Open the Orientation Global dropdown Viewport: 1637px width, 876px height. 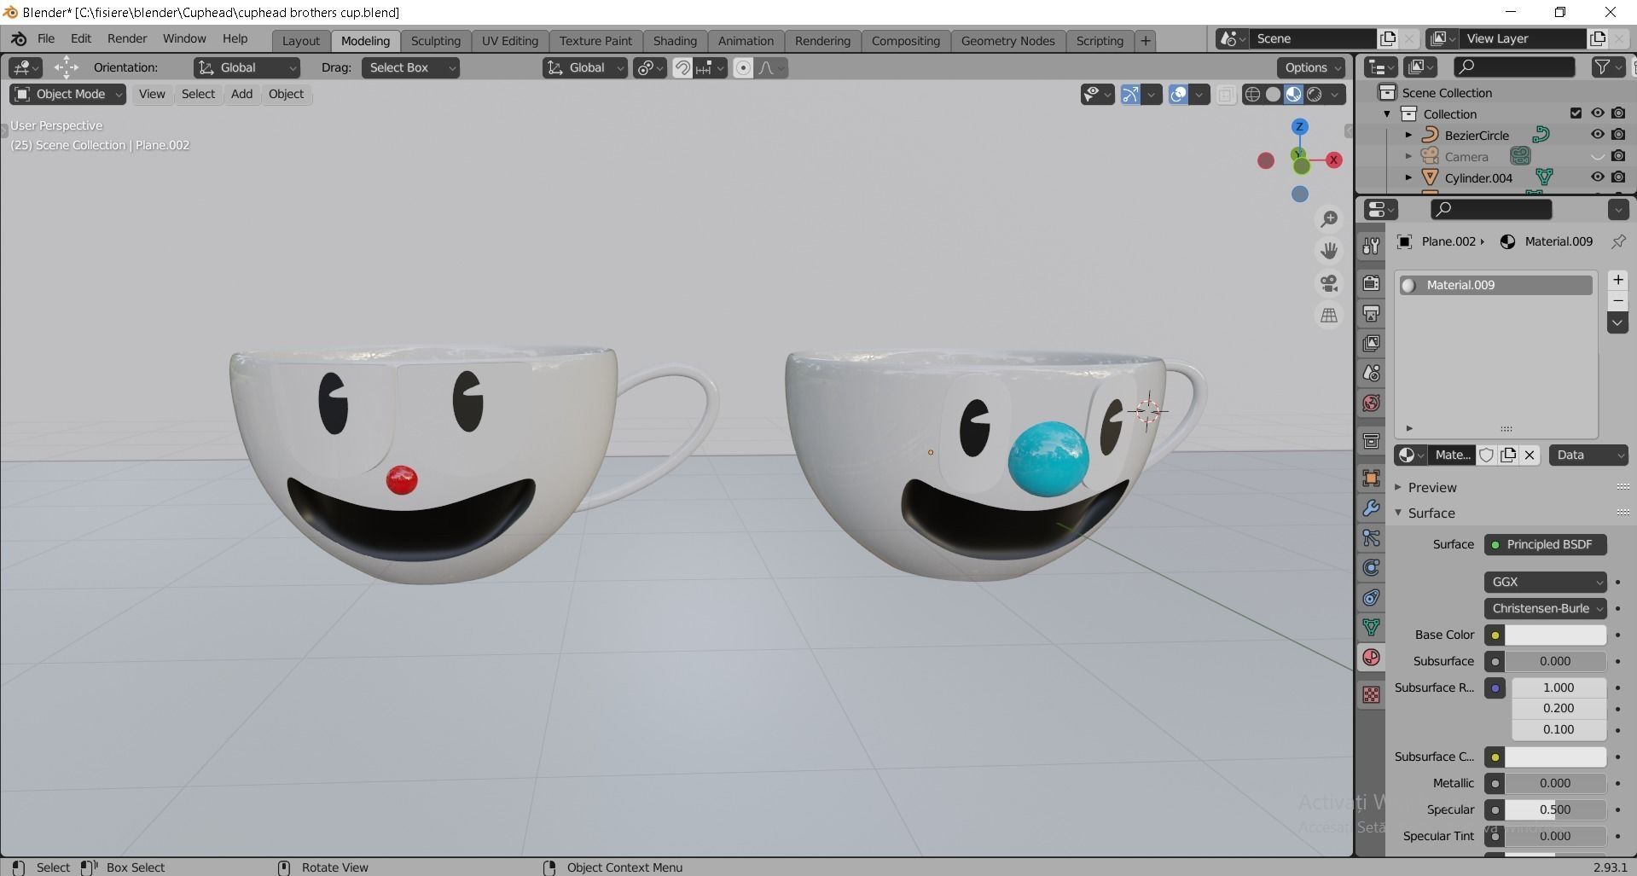pyautogui.click(x=247, y=67)
